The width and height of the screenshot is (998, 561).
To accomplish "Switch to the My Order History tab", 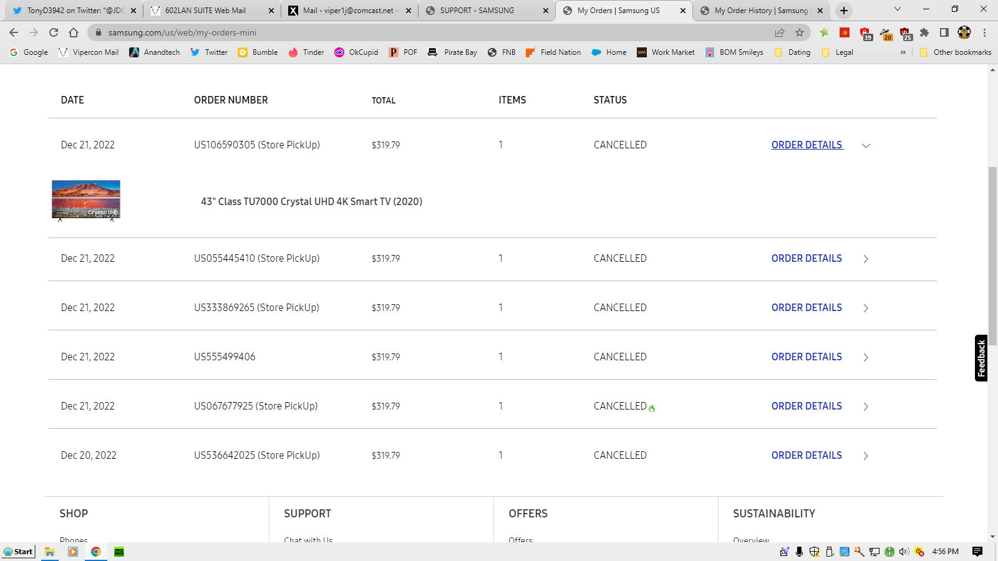I will coord(760,11).
